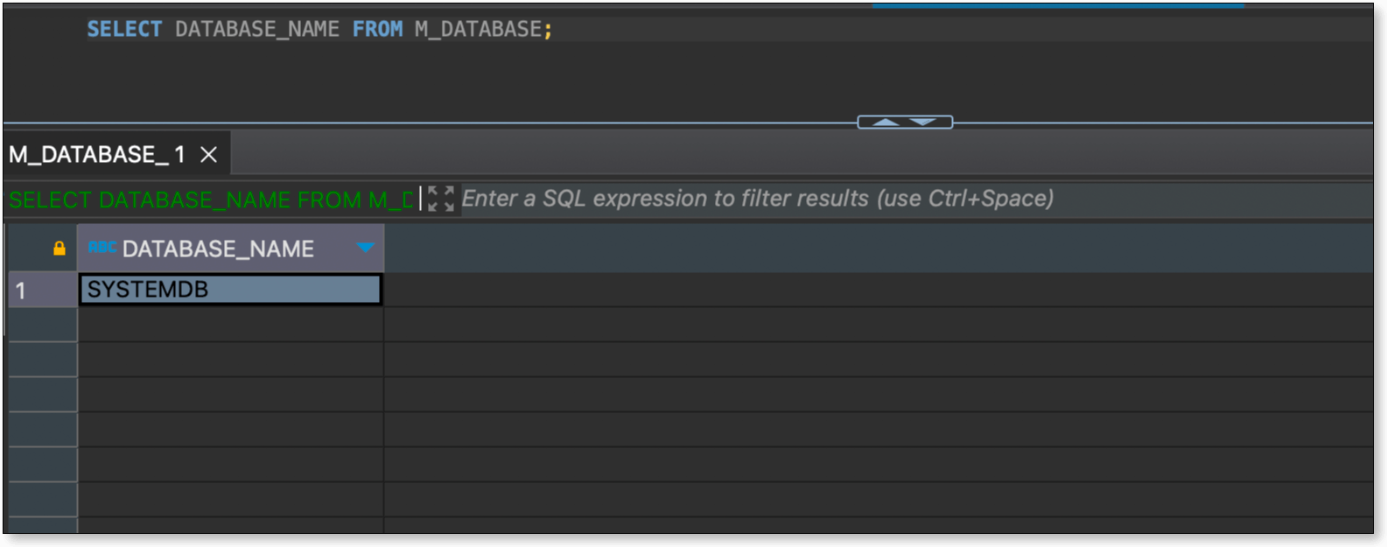The width and height of the screenshot is (1387, 547).
Task: Click the expand filter panel icon
Action: (441, 199)
